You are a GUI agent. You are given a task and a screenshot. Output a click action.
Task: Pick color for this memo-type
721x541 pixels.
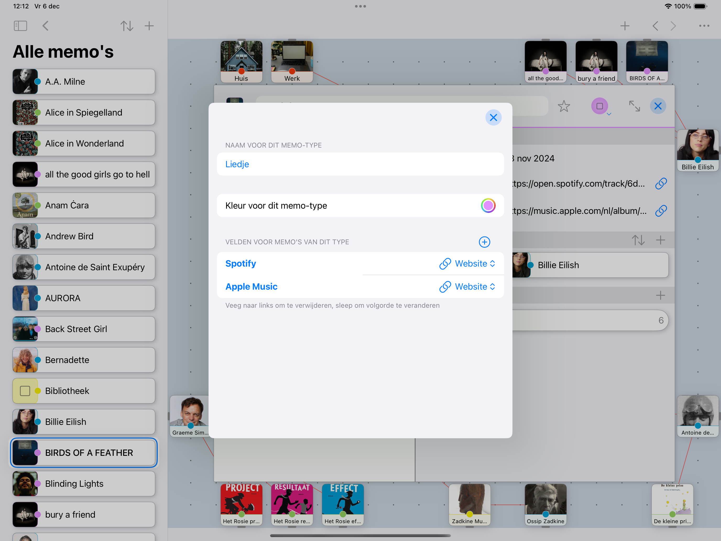[488, 206]
